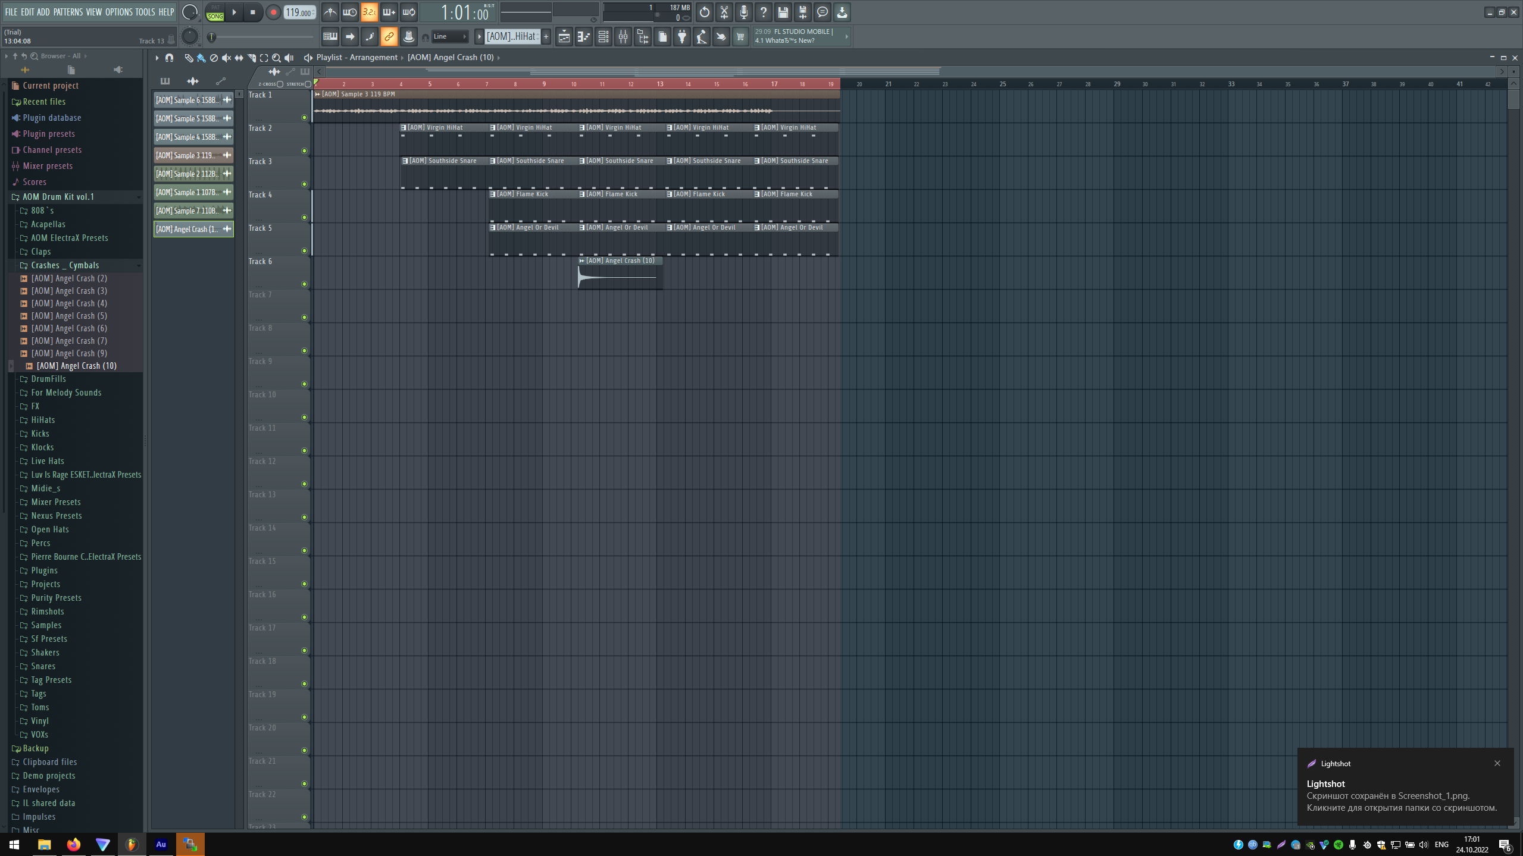The height and width of the screenshot is (856, 1523).
Task: Open the FL Studio Mobile news panel
Action: [x=801, y=36]
